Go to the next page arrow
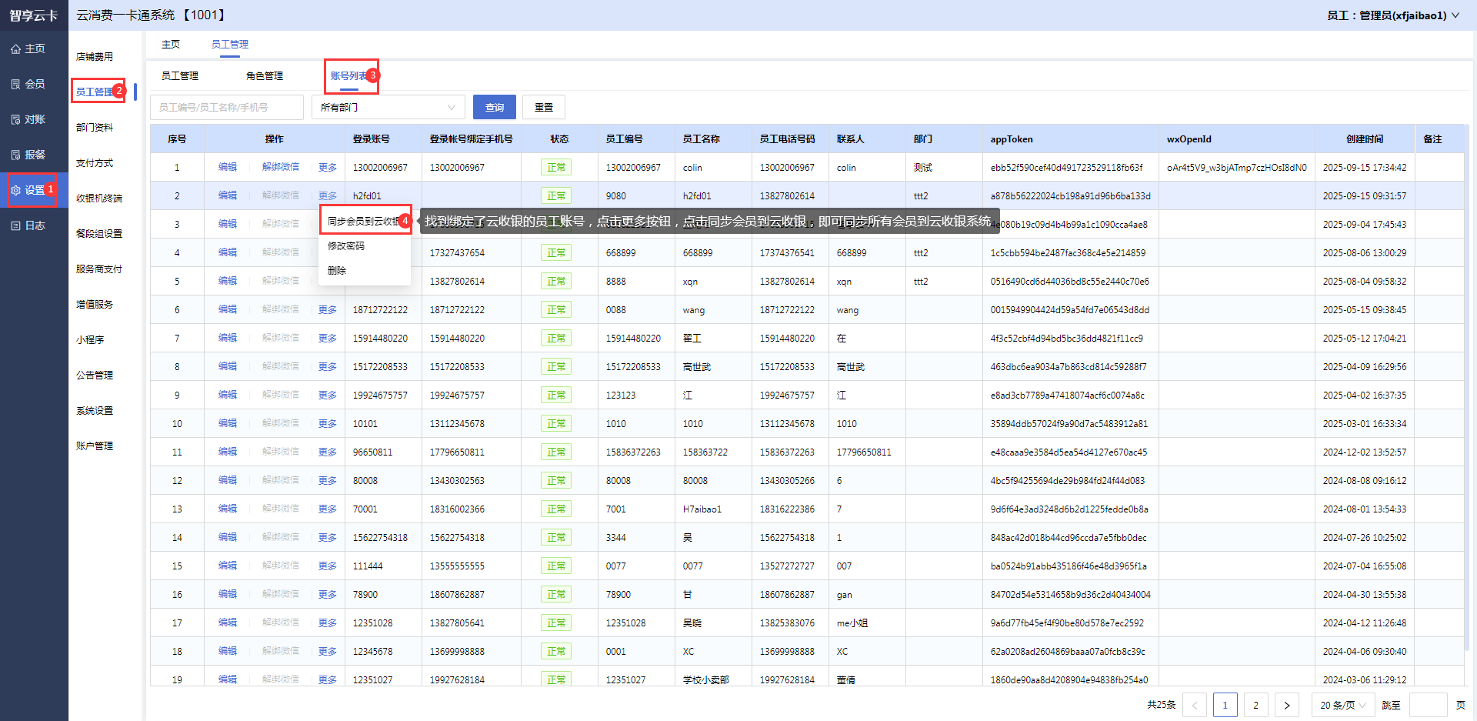The height and width of the screenshot is (721, 1477). [x=1286, y=705]
